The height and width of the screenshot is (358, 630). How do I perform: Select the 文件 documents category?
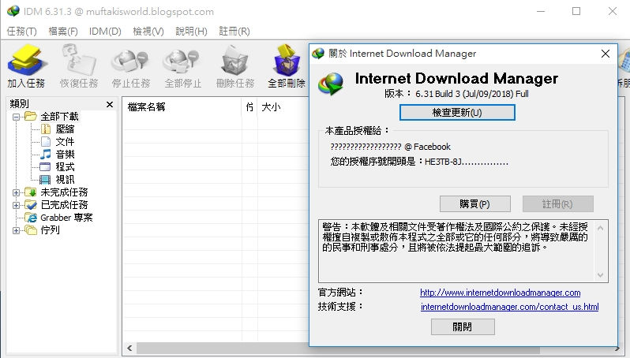click(65, 142)
